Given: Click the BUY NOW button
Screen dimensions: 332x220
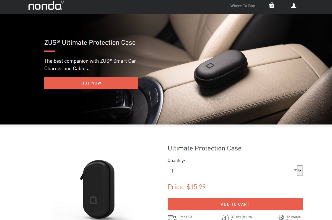Looking at the screenshot, I should [x=91, y=83].
